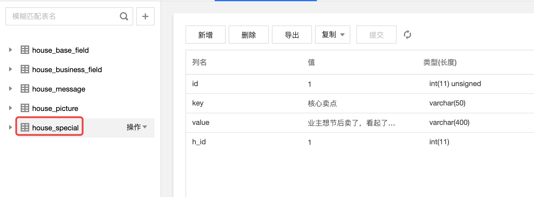The width and height of the screenshot is (534, 197).
Task: Click the 类型(长度) column header
Action: [440, 62]
